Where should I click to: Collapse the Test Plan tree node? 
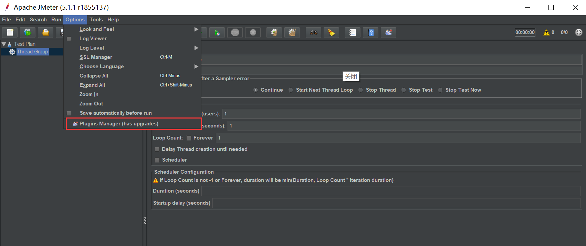point(4,44)
